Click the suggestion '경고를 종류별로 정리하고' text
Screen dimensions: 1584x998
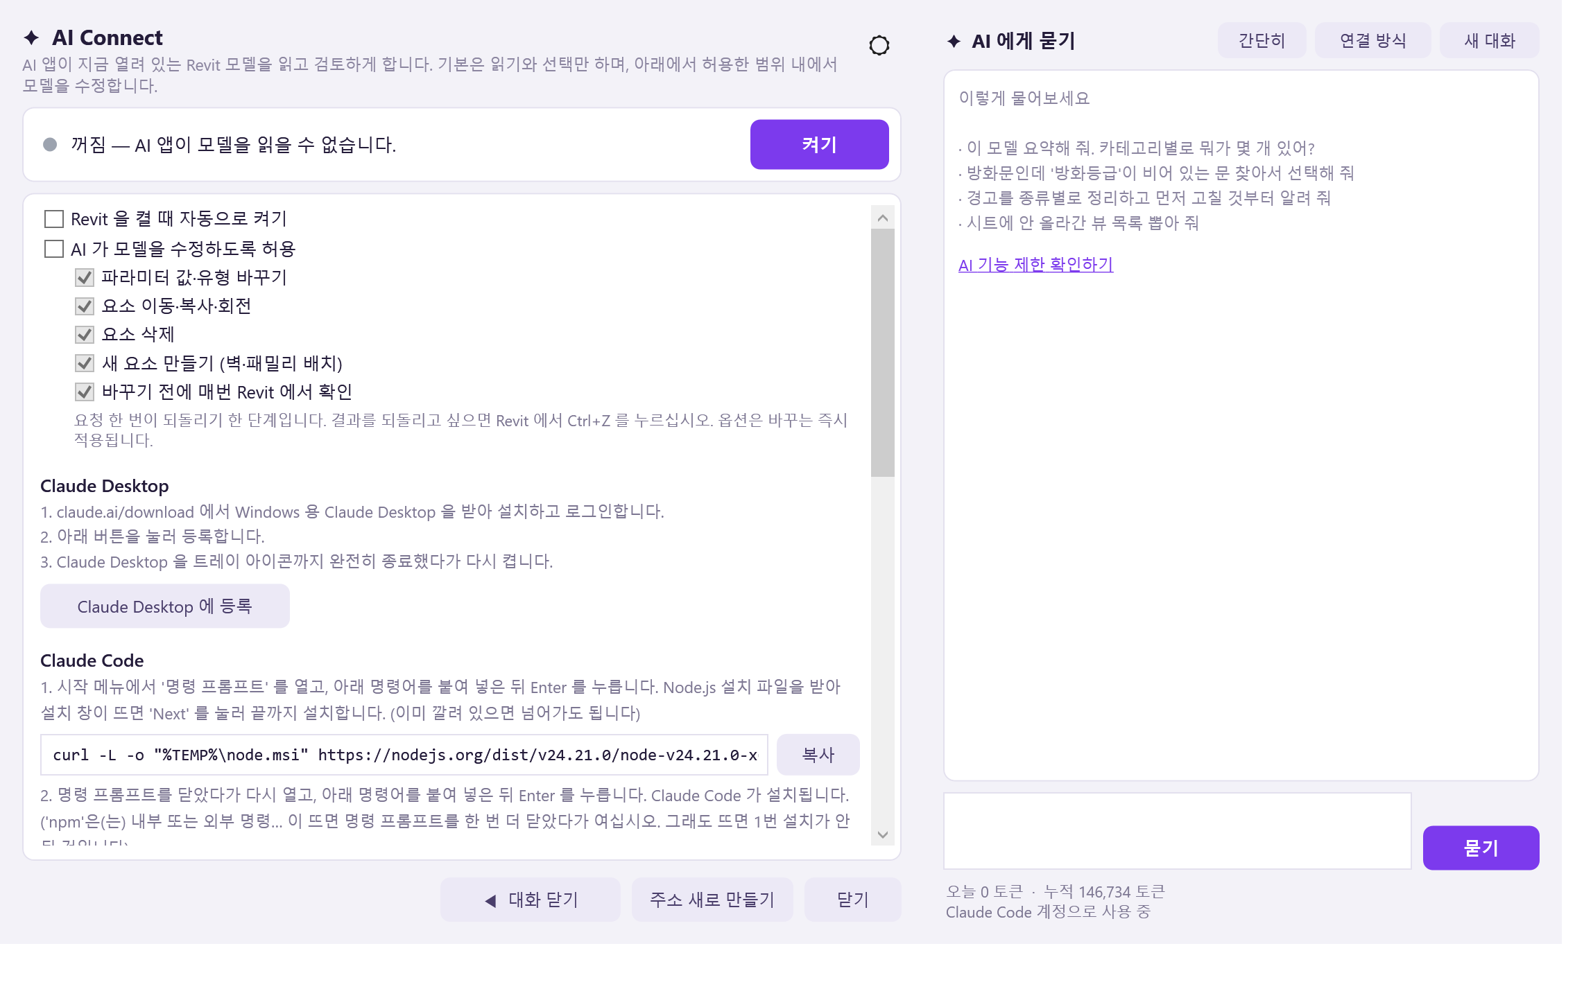[1145, 198]
